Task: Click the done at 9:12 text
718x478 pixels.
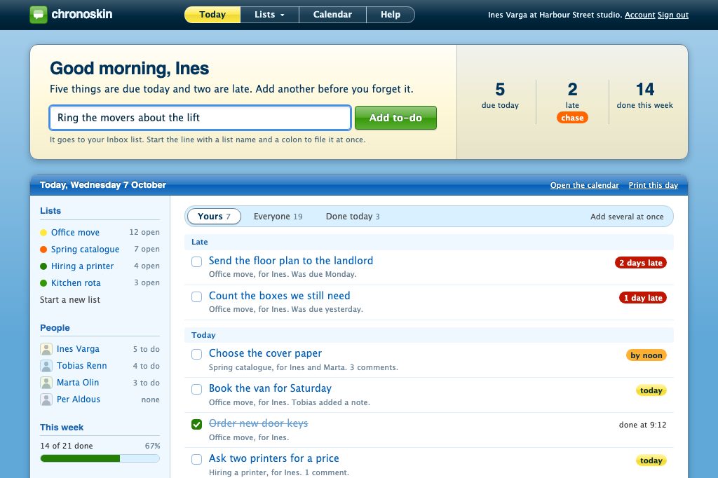Action: click(642, 425)
